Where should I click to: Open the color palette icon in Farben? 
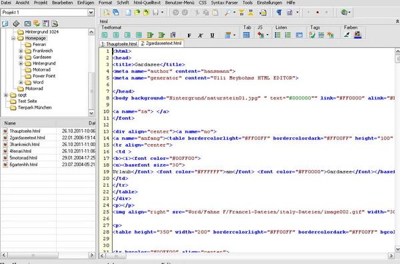pos(357,35)
